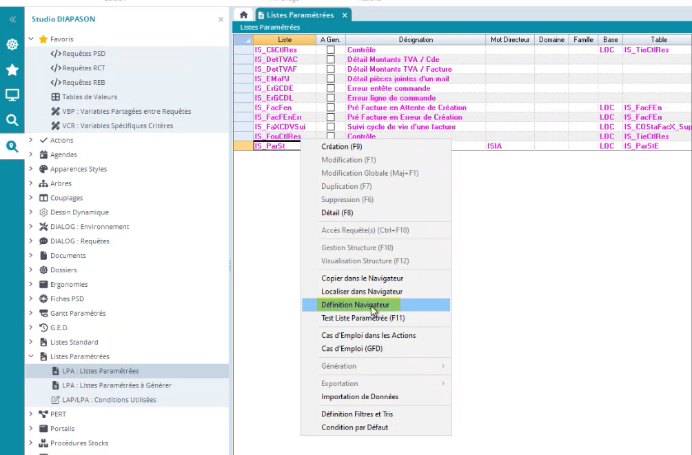
Task: Close the Listes Paramétrées tab
Action: click(x=345, y=15)
